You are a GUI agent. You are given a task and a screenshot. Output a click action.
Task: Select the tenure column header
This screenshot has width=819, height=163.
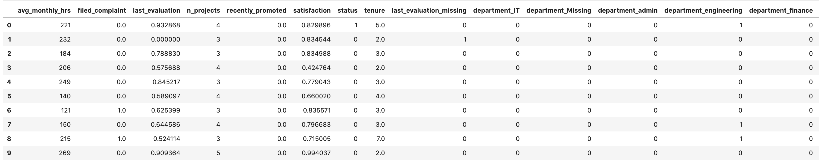(374, 11)
